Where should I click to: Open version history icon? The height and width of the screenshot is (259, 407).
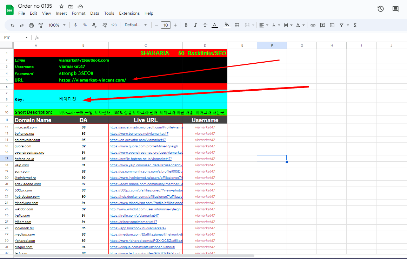tap(380, 9)
